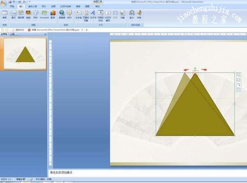
Task: Select the 插入 (Insert) ribbon tab
Action: [x=21, y=7]
